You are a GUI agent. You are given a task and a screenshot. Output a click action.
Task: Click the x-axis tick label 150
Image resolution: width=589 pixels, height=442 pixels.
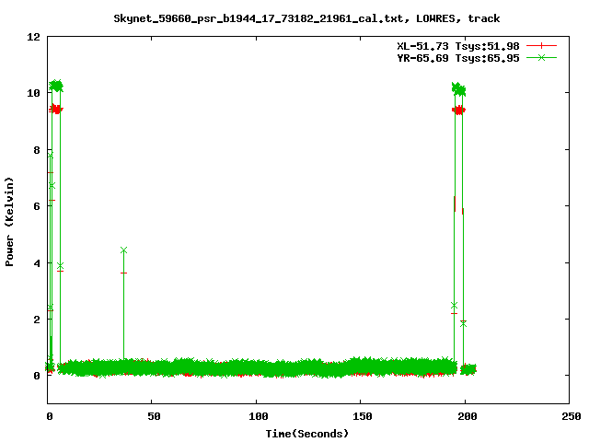tap(362, 416)
